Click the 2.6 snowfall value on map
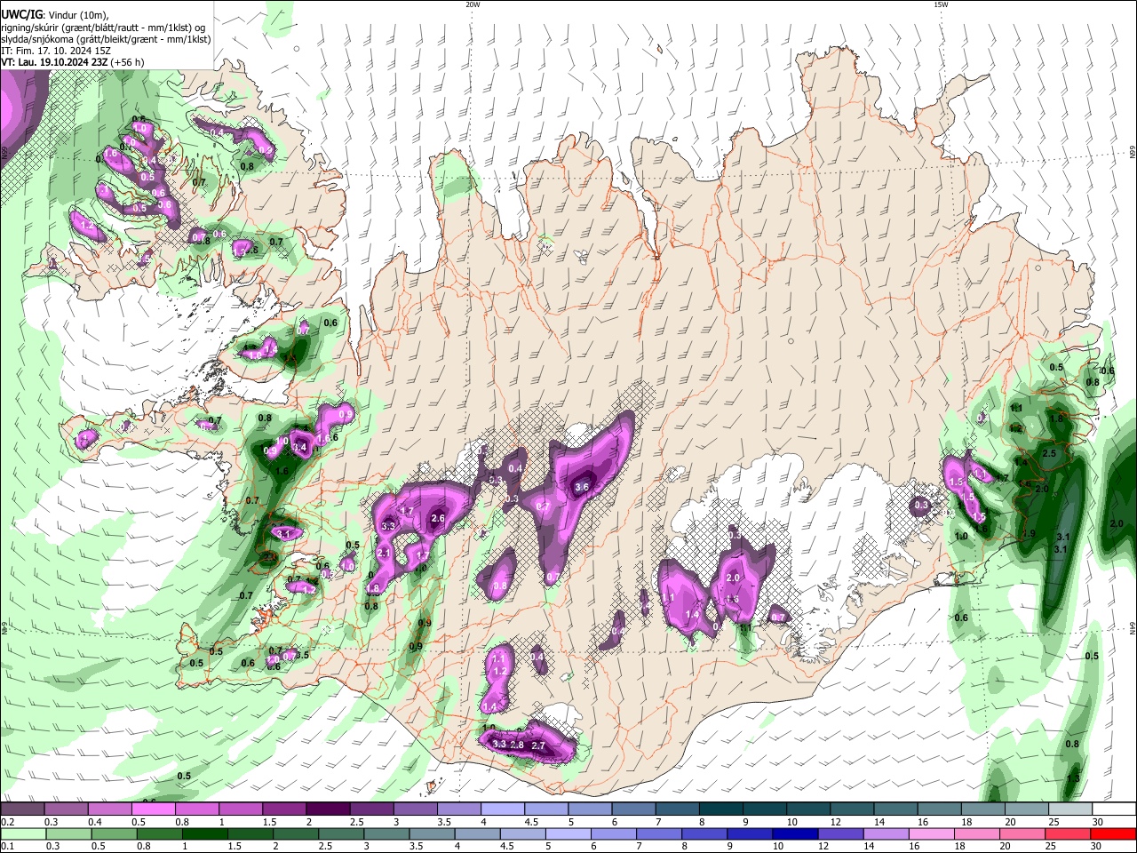Screen dimensions: 1137x853 point(438,518)
